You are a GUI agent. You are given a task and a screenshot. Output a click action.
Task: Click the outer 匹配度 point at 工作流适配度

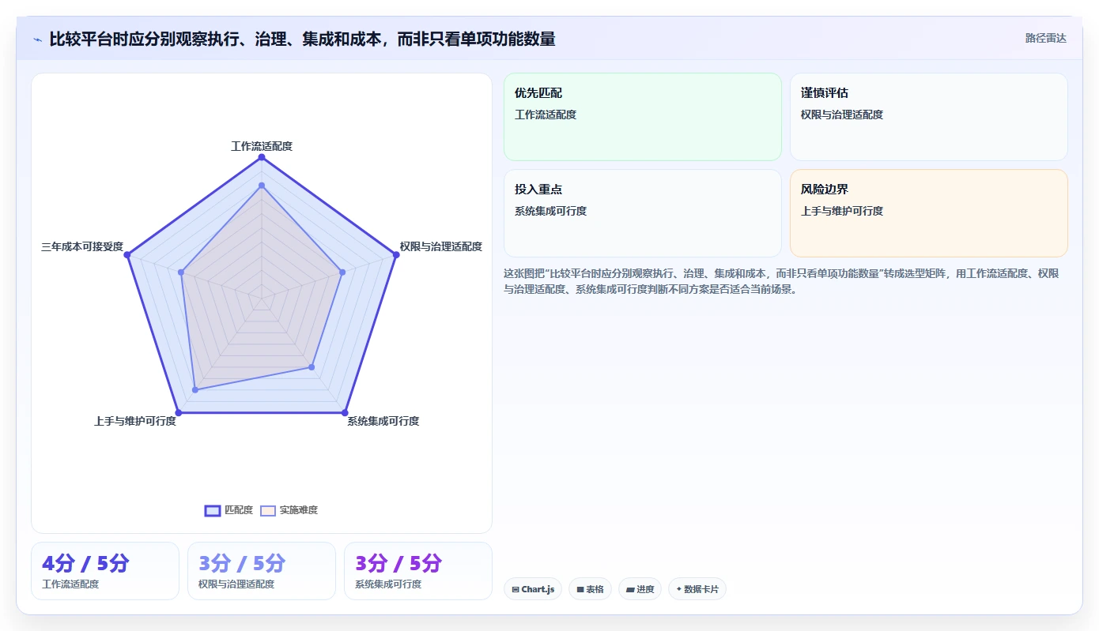[262, 157]
